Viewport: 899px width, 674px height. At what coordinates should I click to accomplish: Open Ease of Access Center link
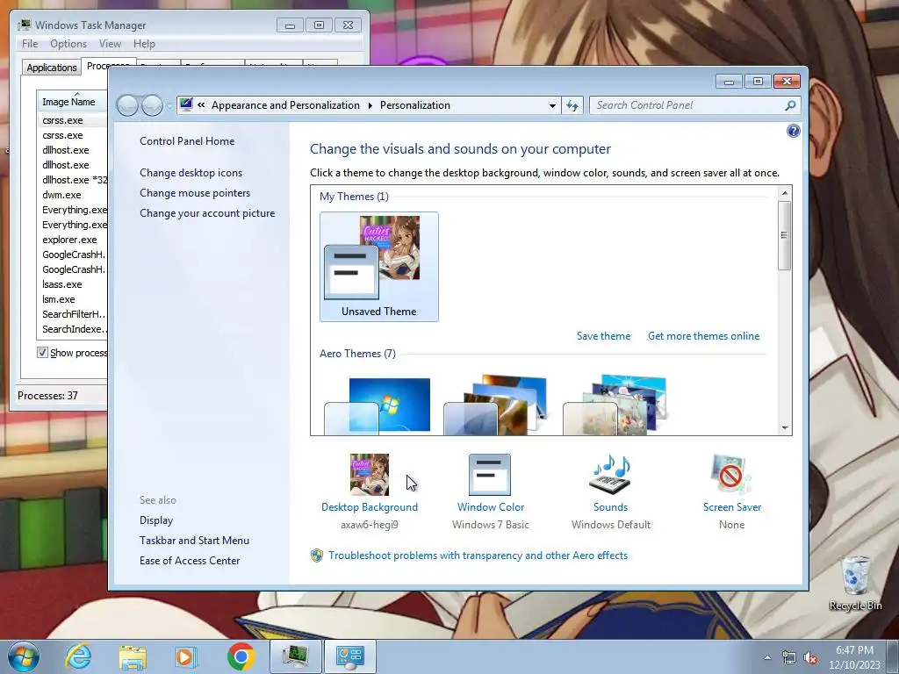tap(190, 561)
